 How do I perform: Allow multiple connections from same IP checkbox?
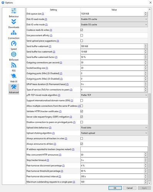[x=82, y=106]
